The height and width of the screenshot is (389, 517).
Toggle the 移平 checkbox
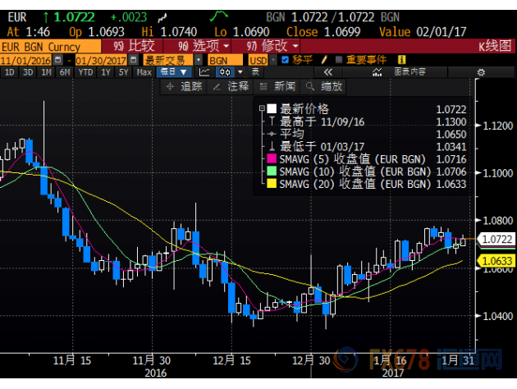[x=284, y=60]
